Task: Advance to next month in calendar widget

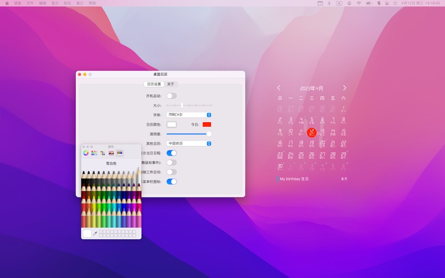Action: pos(344,88)
